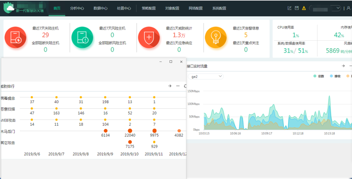Image resolution: width=352 pixels, height=179 pixels.
Task: Minimize the floating window
Action: [x=161, y=61]
